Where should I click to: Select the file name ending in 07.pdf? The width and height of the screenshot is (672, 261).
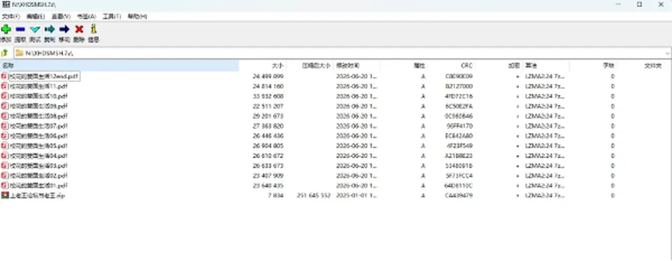[38, 126]
